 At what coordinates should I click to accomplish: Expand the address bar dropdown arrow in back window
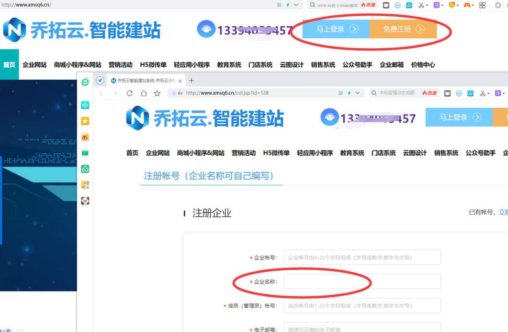click(x=296, y=5)
